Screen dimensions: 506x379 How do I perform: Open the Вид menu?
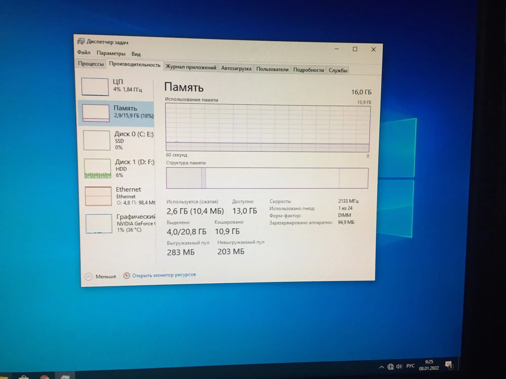coord(136,54)
